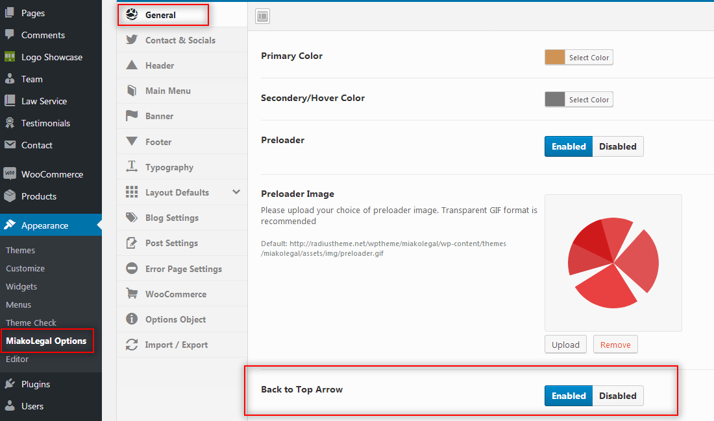This screenshot has height=421, width=714.
Task: Click the preloader pie image thumbnail
Action: (x=613, y=263)
